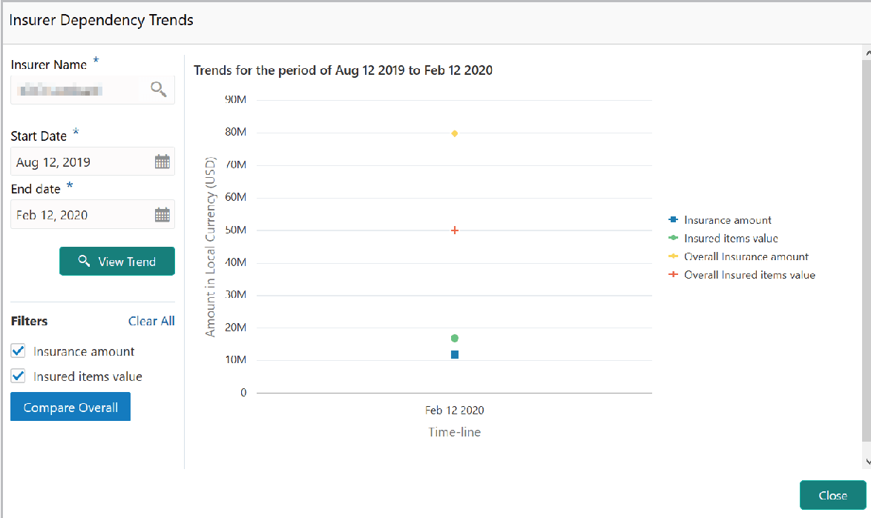The width and height of the screenshot is (871, 518).
Task: Click the yellow diamond data point at 80M
Action: (x=454, y=133)
